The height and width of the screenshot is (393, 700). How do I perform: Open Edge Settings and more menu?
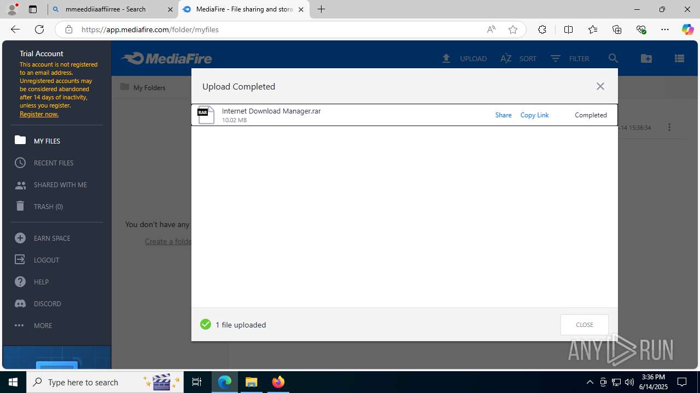(x=665, y=29)
